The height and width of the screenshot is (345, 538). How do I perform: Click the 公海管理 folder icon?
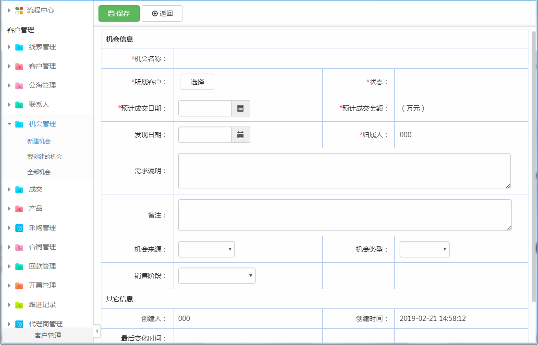click(x=19, y=86)
